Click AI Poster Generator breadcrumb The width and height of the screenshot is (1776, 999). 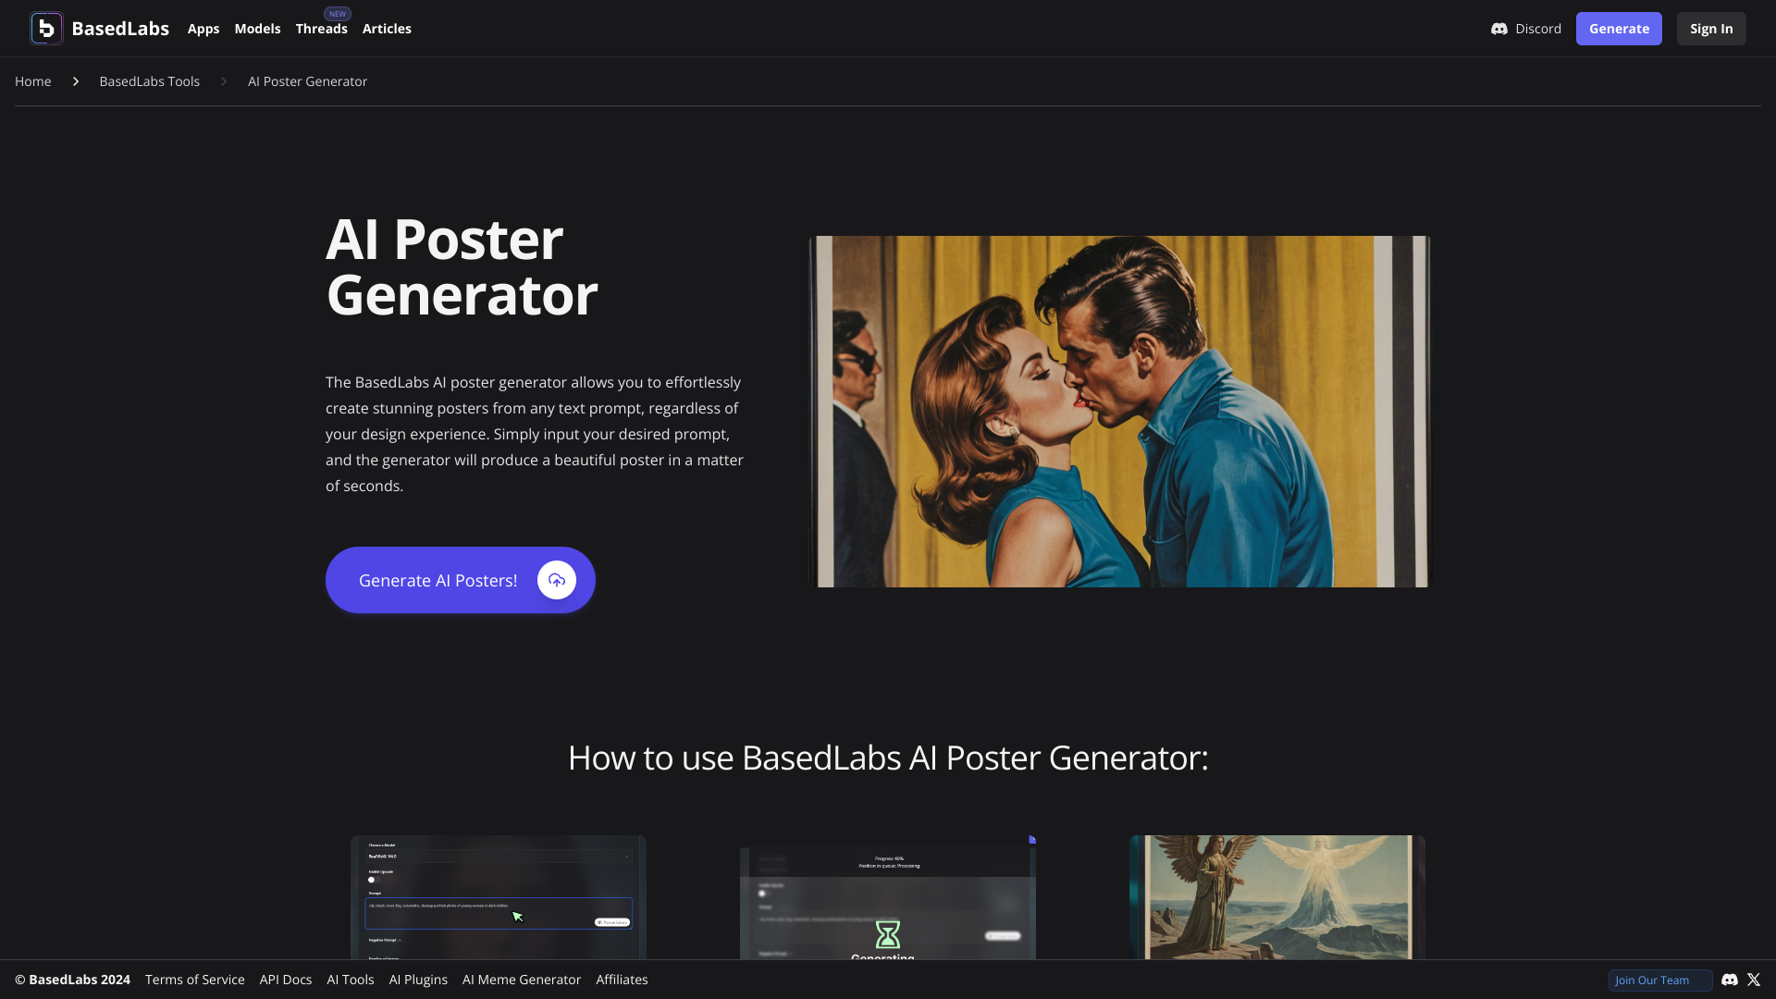[x=307, y=81]
